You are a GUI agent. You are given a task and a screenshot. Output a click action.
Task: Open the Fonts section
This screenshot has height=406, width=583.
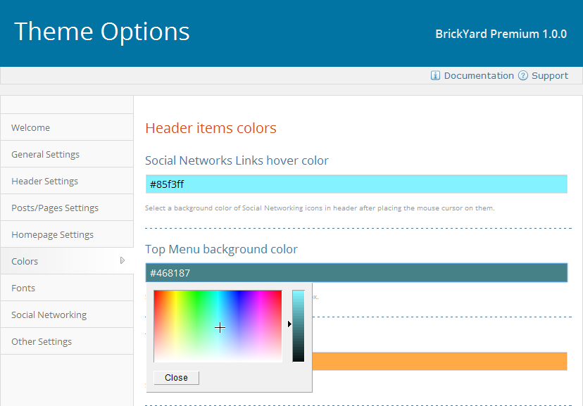(x=67, y=288)
